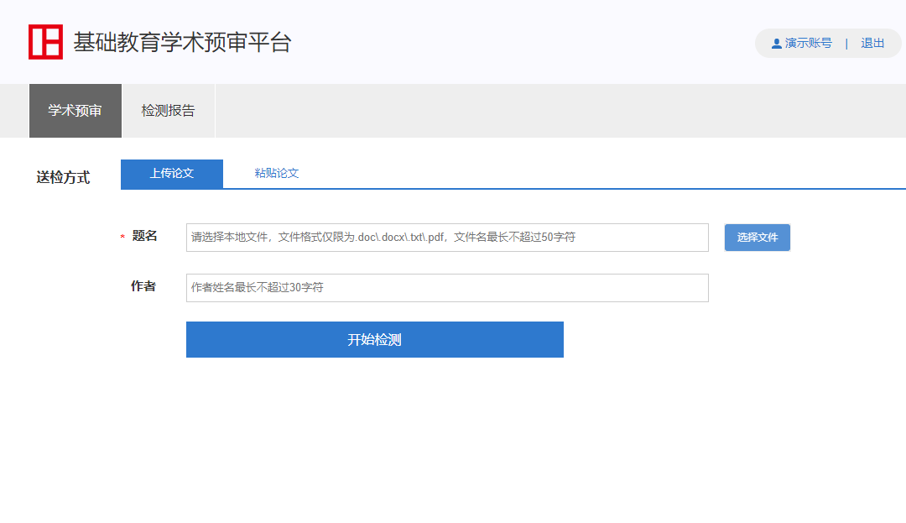The image size is (906, 523).
Task: Click the 作者 field label
Action: click(x=143, y=286)
